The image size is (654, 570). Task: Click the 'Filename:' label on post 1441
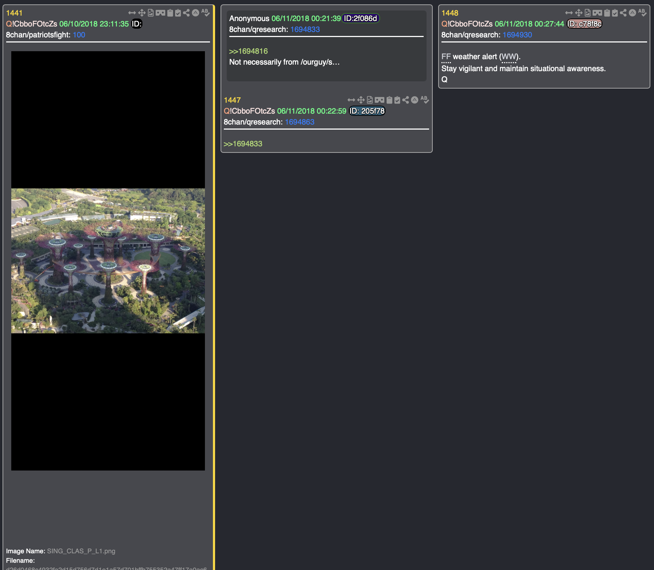click(x=20, y=561)
